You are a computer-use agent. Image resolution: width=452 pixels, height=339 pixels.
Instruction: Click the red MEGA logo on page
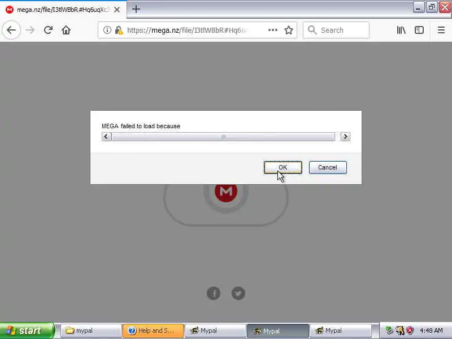click(x=226, y=191)
